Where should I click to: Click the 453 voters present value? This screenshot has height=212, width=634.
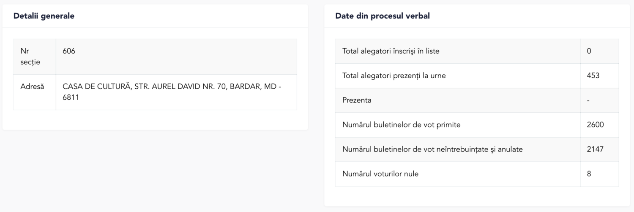pyautogui.click(x=593, y=76)
